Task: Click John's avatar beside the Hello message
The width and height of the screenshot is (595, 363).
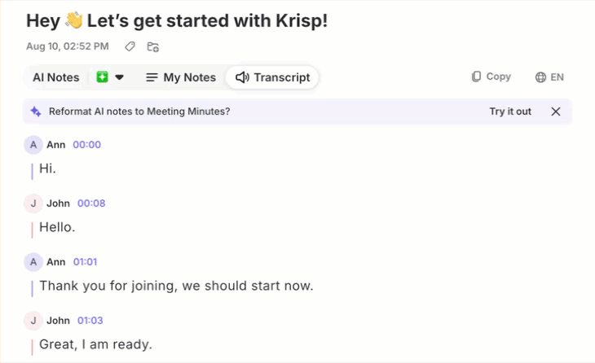Action: pos(33,203)
